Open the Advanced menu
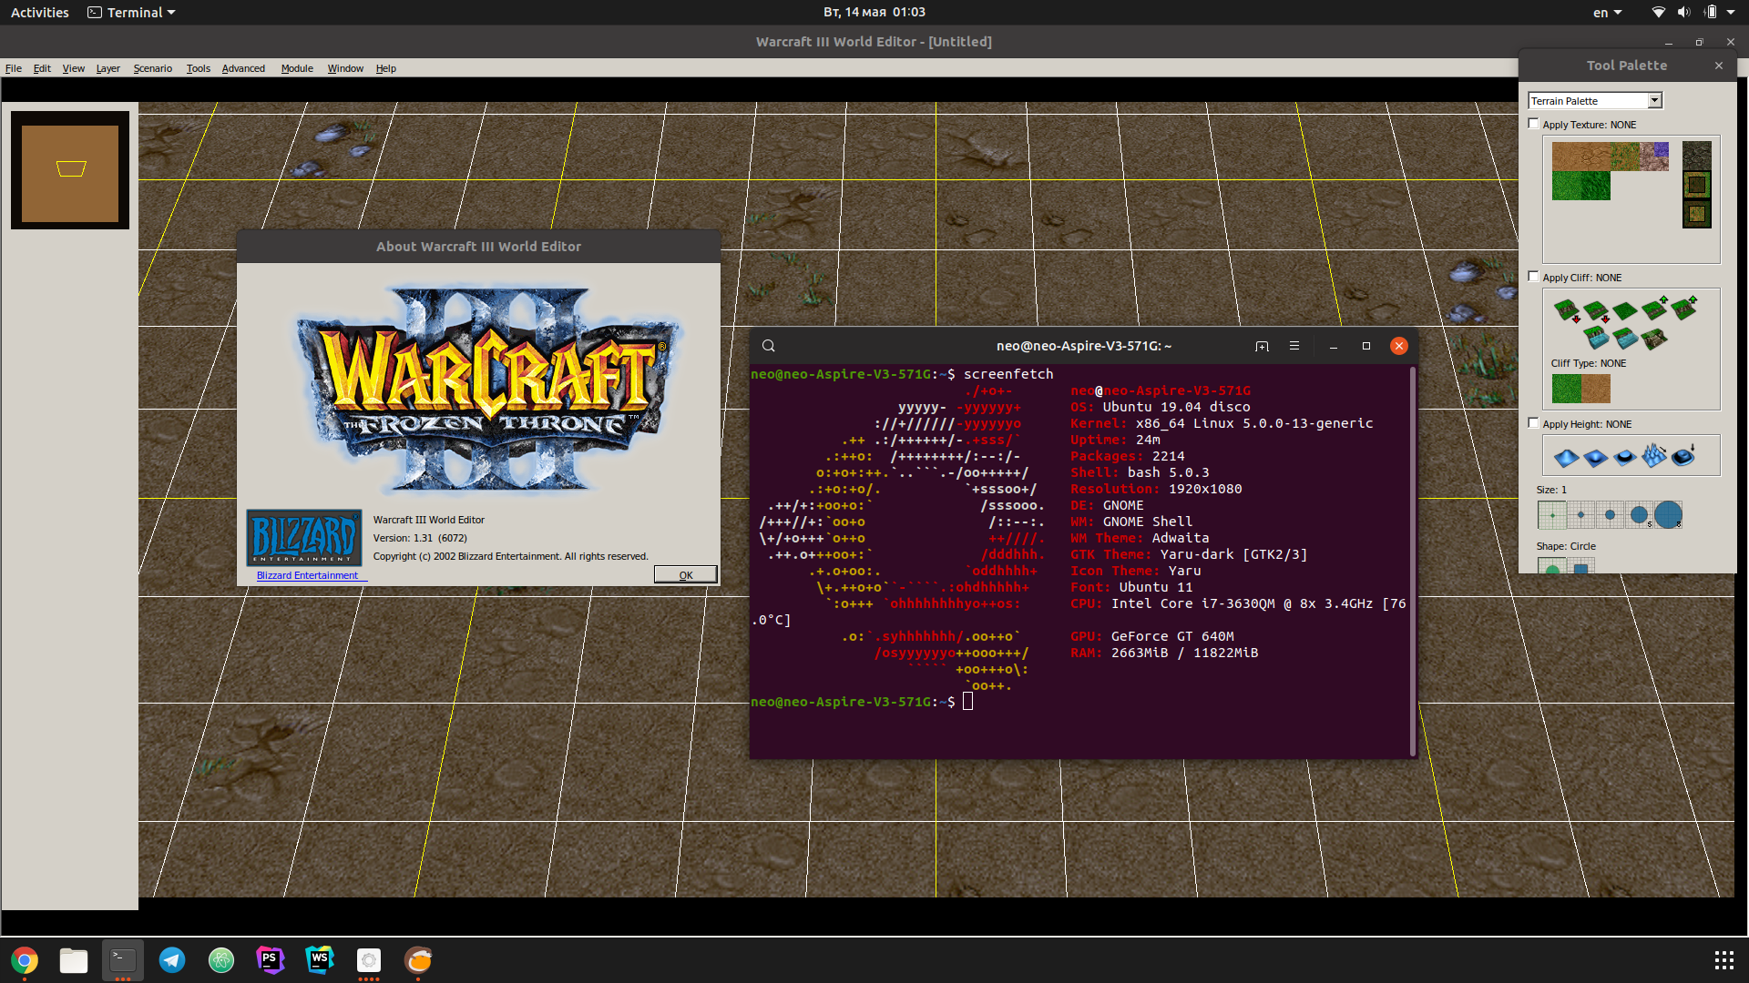 243,68
